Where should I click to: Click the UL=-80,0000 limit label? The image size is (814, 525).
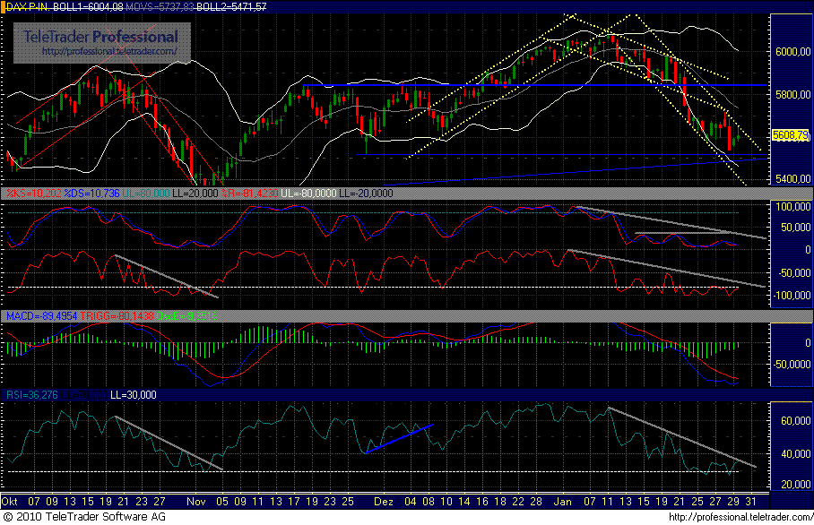pyautogui.click(x=309, y=193)
